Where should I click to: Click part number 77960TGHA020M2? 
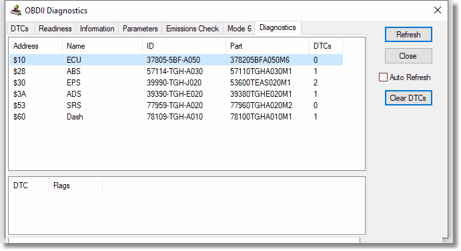262,105
